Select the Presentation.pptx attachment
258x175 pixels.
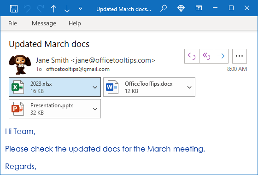pyautogui.click(x=55, y=109)
